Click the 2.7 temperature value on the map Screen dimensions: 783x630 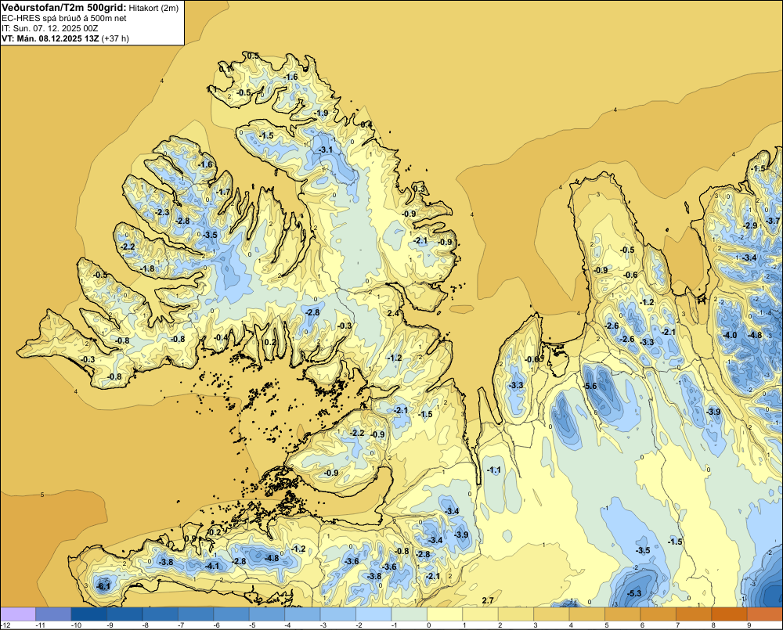coord(488,600)
